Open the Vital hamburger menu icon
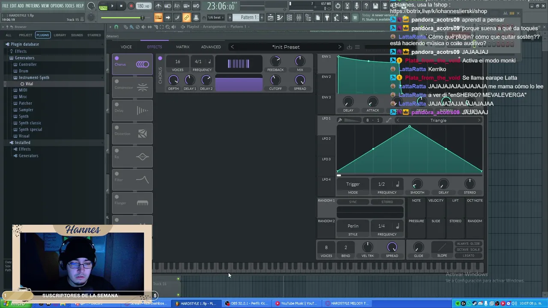The width and height of the screenshot is (548, 308). [x=357, y=47]
